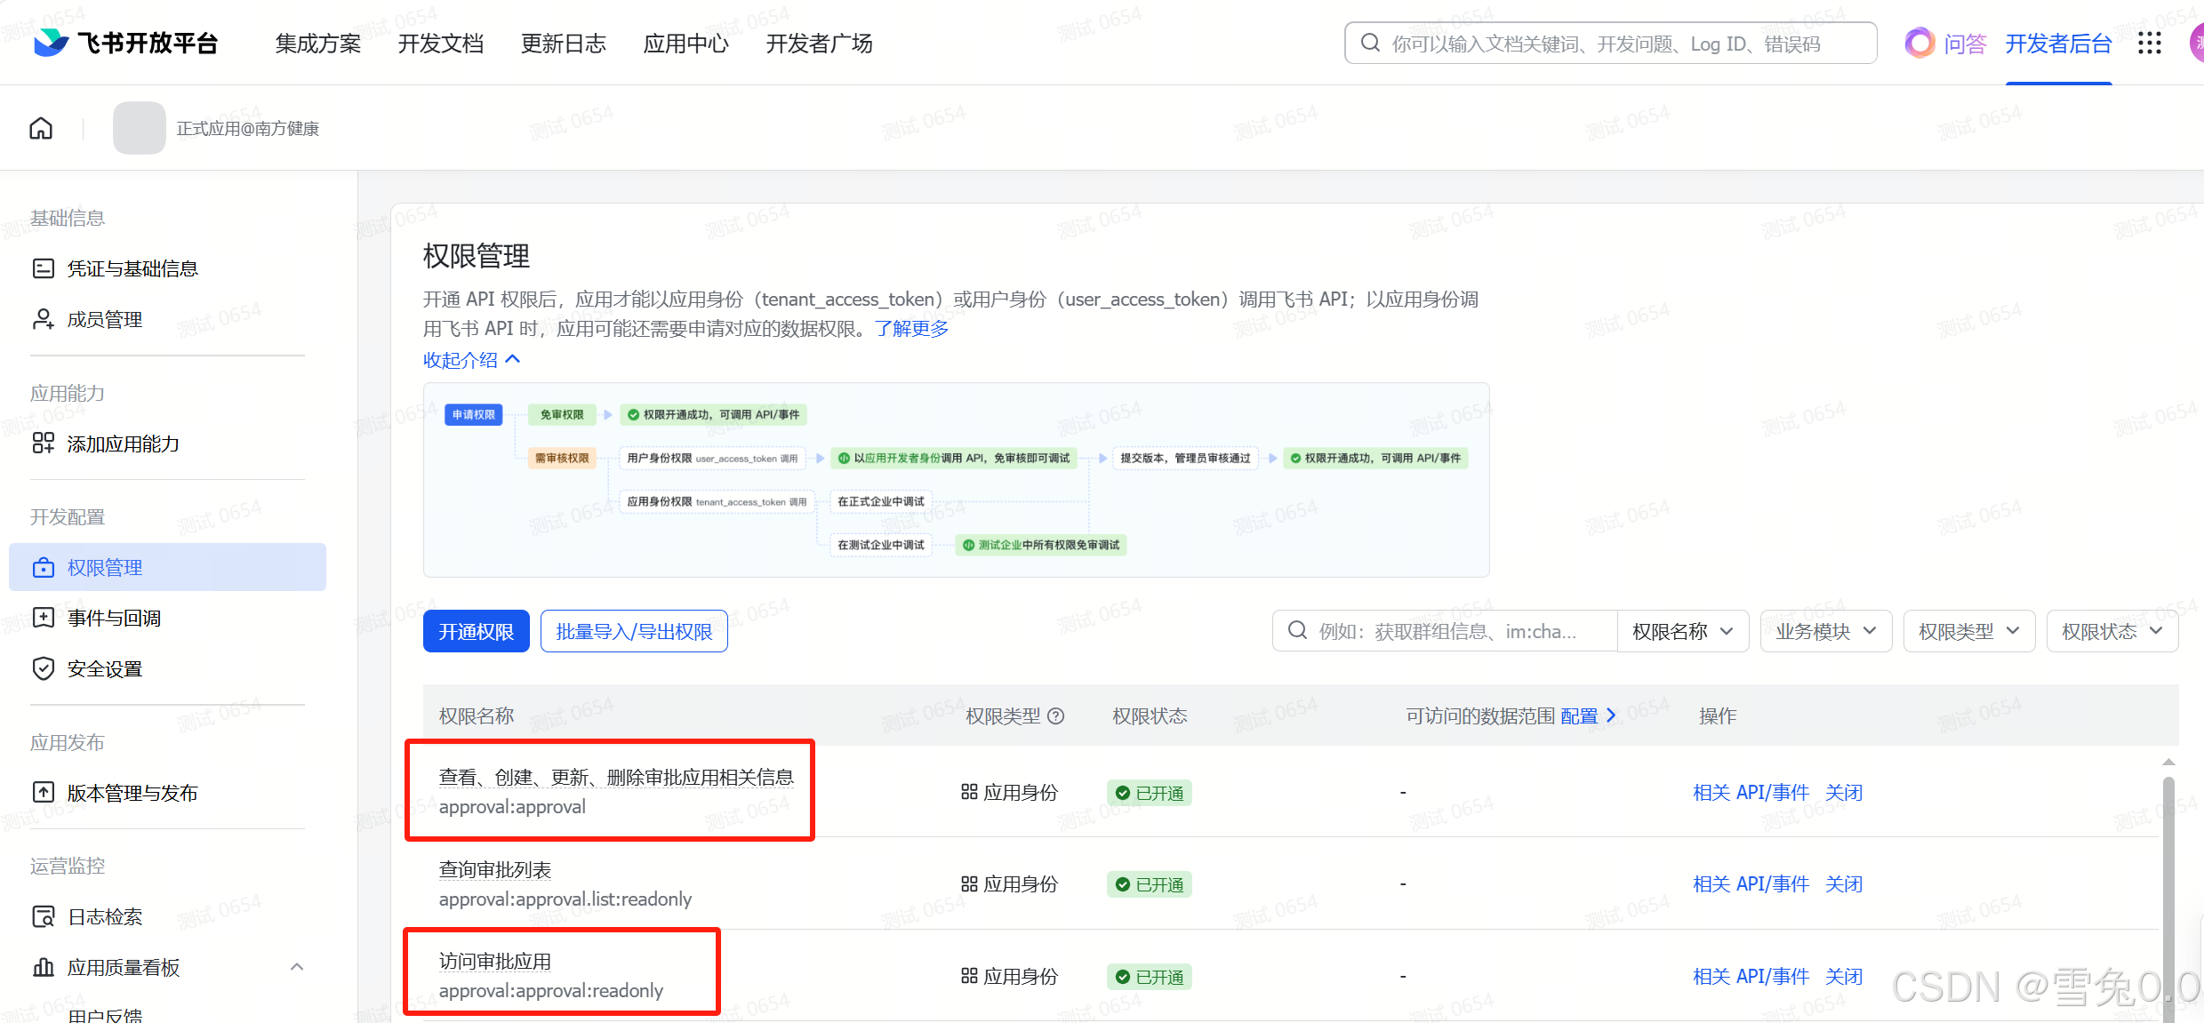Click 已开通 status in 查询审批列表 row
Viewport: 2204px width, 1023px height.
1150,884
